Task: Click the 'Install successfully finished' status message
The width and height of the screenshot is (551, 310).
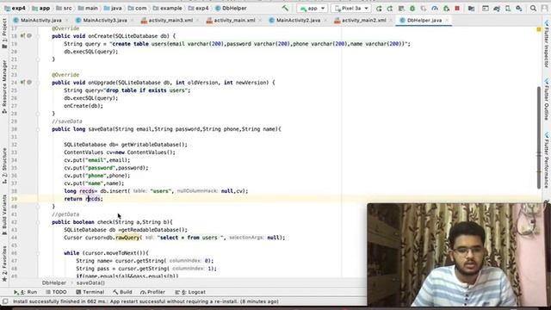Action: pyautogui.click(x=145, y=301)
